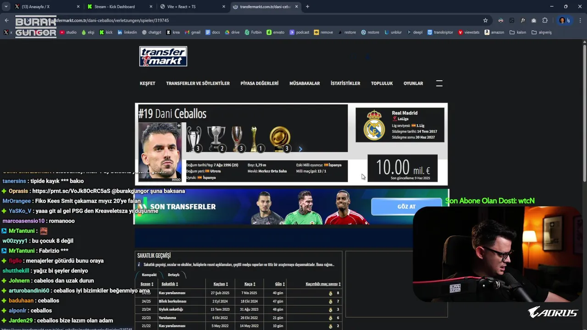Expand the kalsın bookmarks folder

[518, 32]
